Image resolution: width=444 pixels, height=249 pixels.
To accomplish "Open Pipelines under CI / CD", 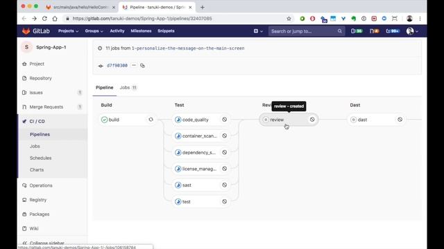I will click(x=40, y=134).
